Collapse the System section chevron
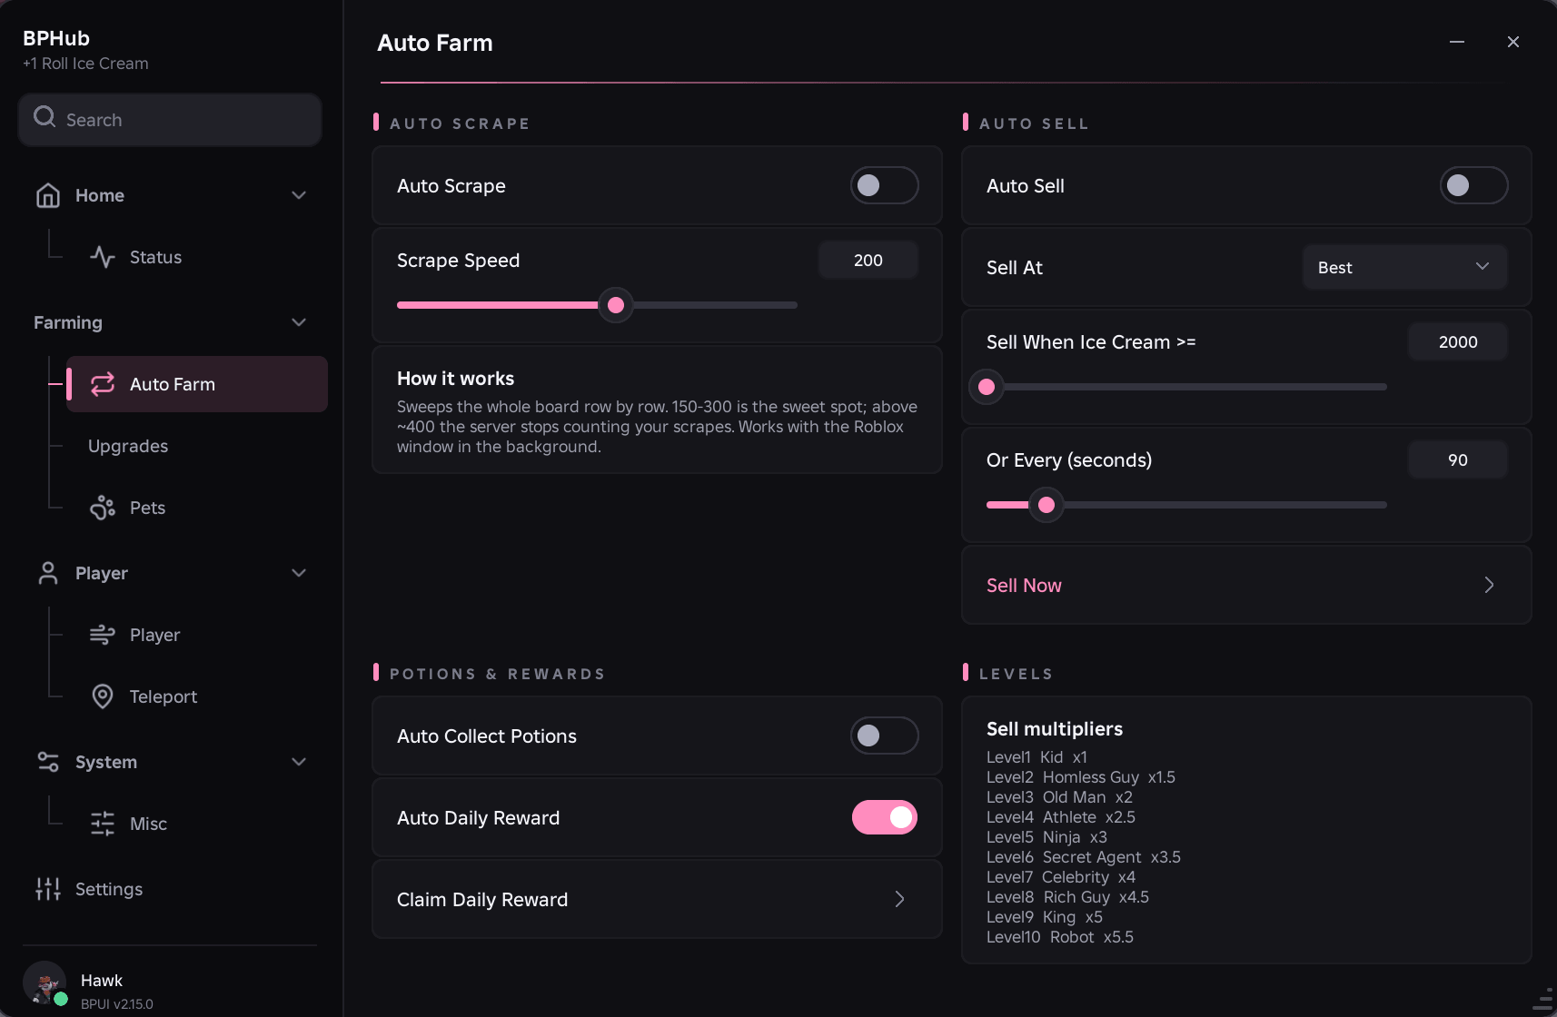The height and width of the screenshot is (1017, 1557). tap(299, 762)
